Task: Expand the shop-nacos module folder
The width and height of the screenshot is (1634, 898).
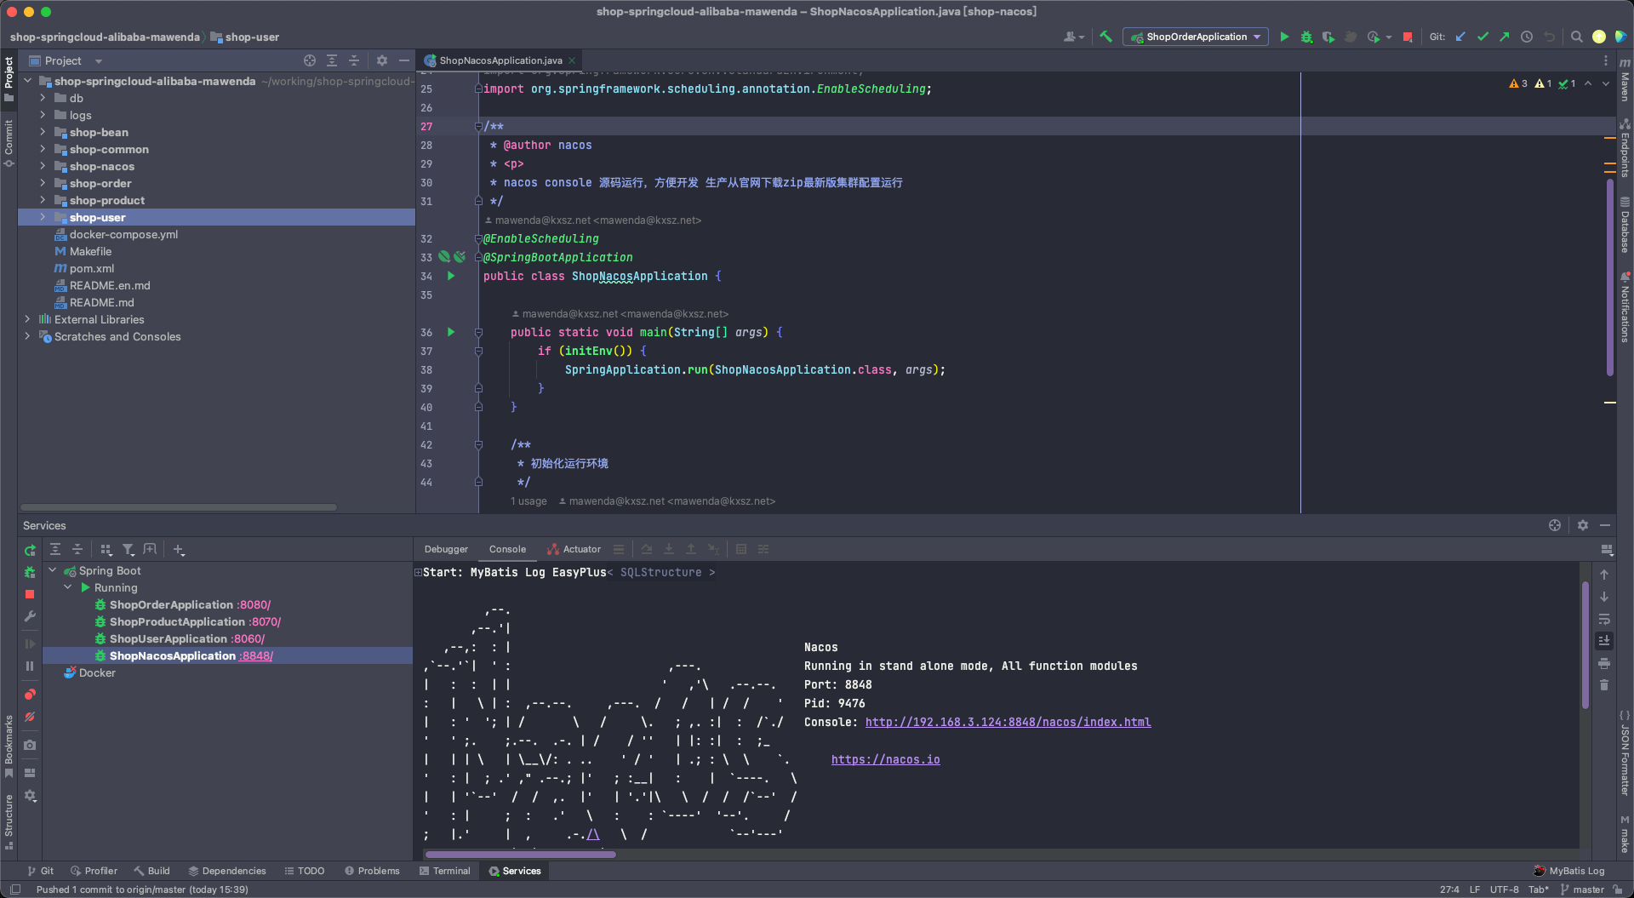Action: 43,166
